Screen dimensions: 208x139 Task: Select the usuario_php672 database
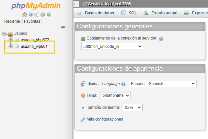[35, 40]
